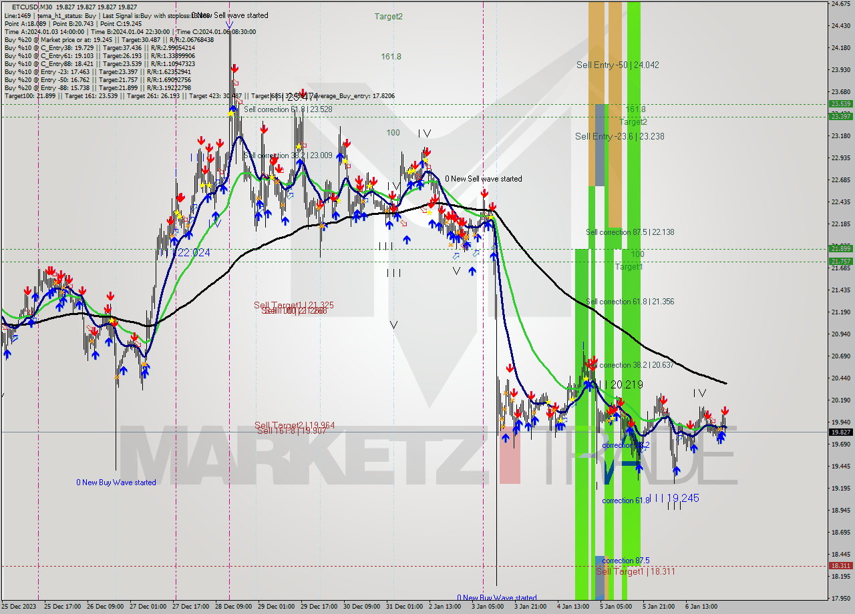
Task: Click the '6 Jan 13:00' time axis label
Action: [701, 607]
